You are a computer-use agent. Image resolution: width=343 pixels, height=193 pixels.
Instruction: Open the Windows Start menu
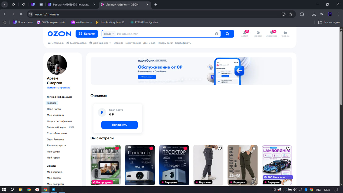(x=4, y=190)
